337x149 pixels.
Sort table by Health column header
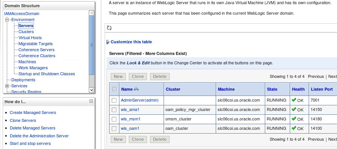298,89
